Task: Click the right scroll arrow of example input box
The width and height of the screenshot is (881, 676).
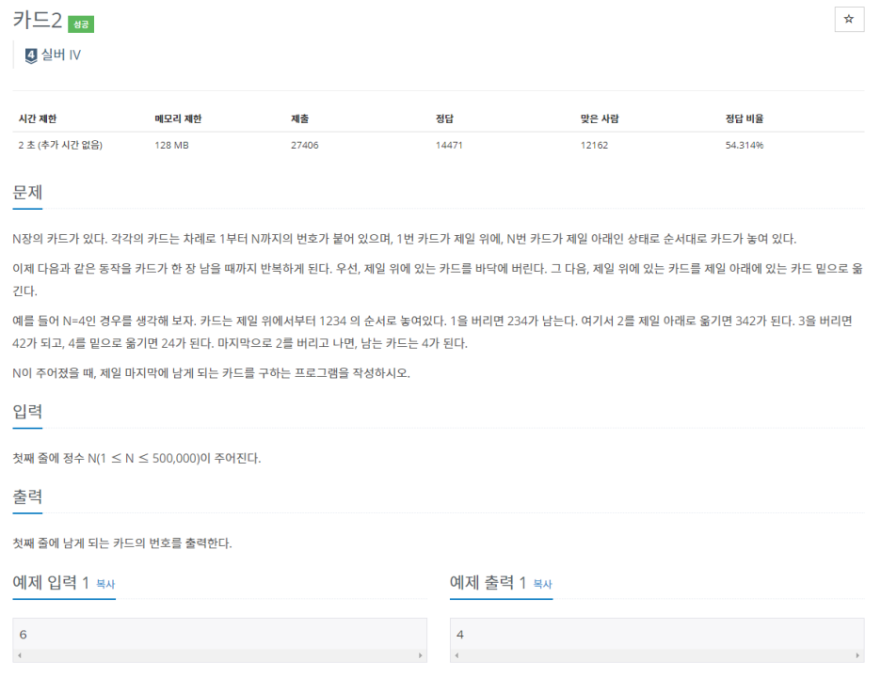Action: [420, 655]
